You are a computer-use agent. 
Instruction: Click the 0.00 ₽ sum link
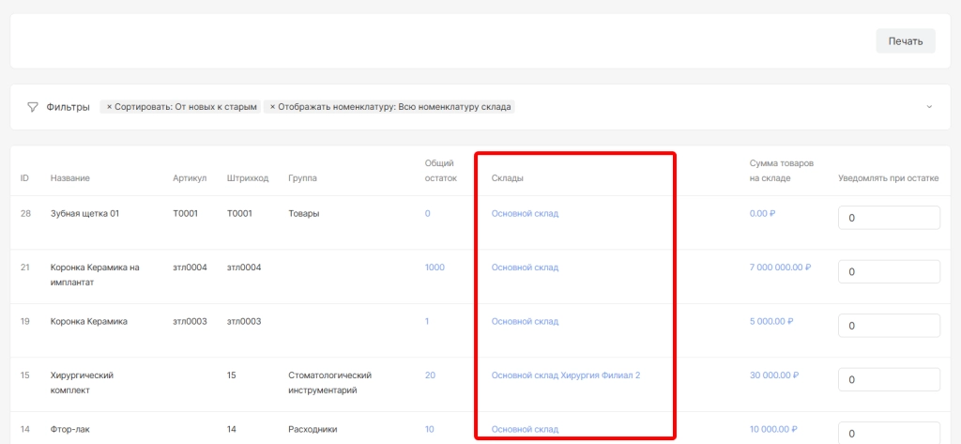point(762,213)
